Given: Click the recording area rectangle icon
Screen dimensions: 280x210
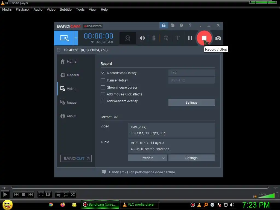Looking at the screenshot, I should [59, 50].
